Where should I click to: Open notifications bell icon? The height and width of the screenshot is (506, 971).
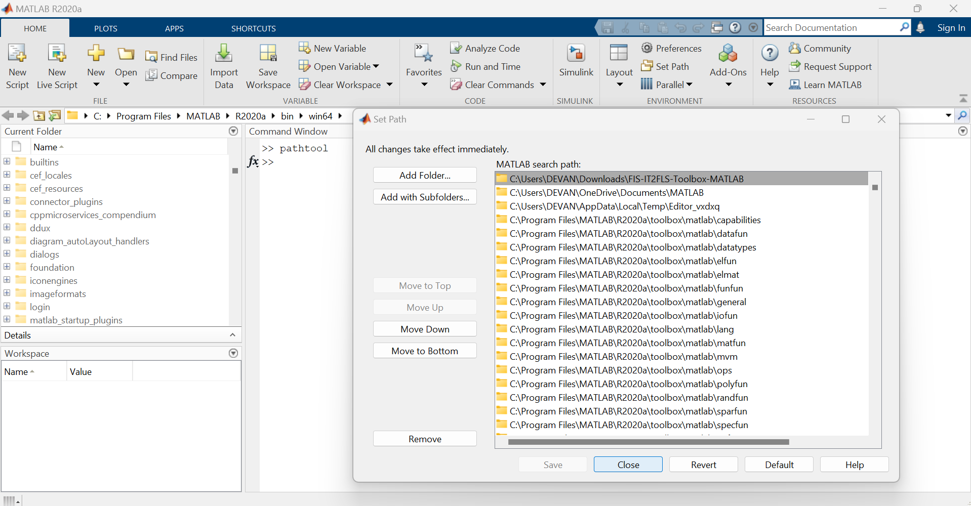point(920,28)
